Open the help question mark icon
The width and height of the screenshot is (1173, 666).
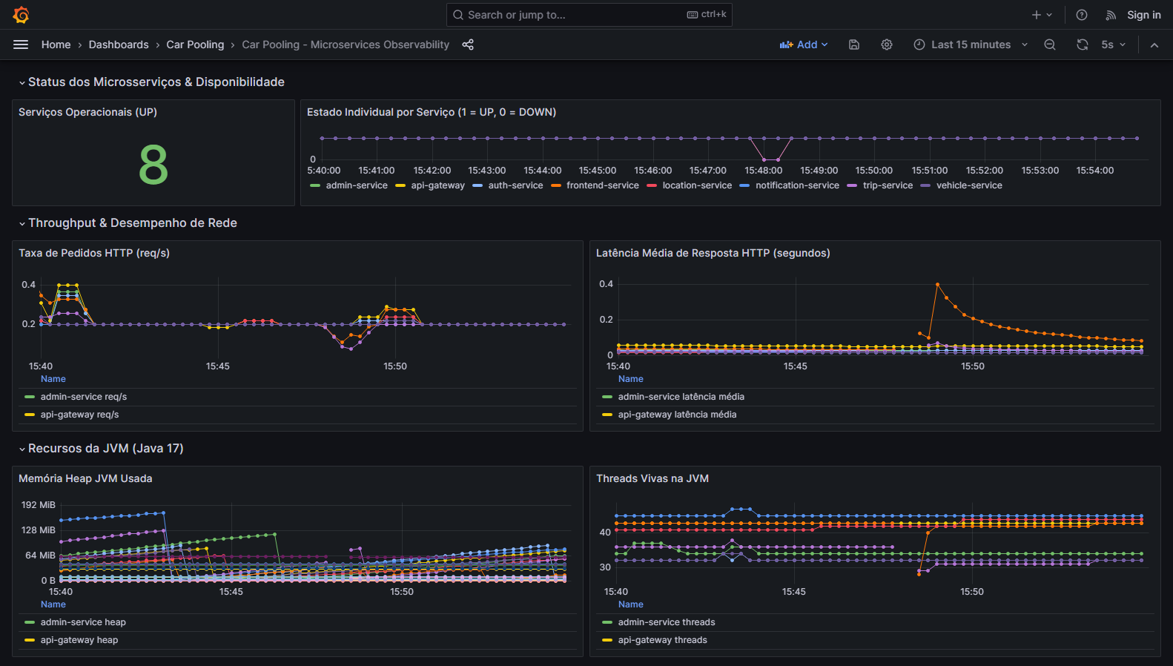(1082, 15)
